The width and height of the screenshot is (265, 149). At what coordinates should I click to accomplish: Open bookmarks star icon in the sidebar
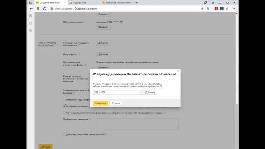pos(31,23)
